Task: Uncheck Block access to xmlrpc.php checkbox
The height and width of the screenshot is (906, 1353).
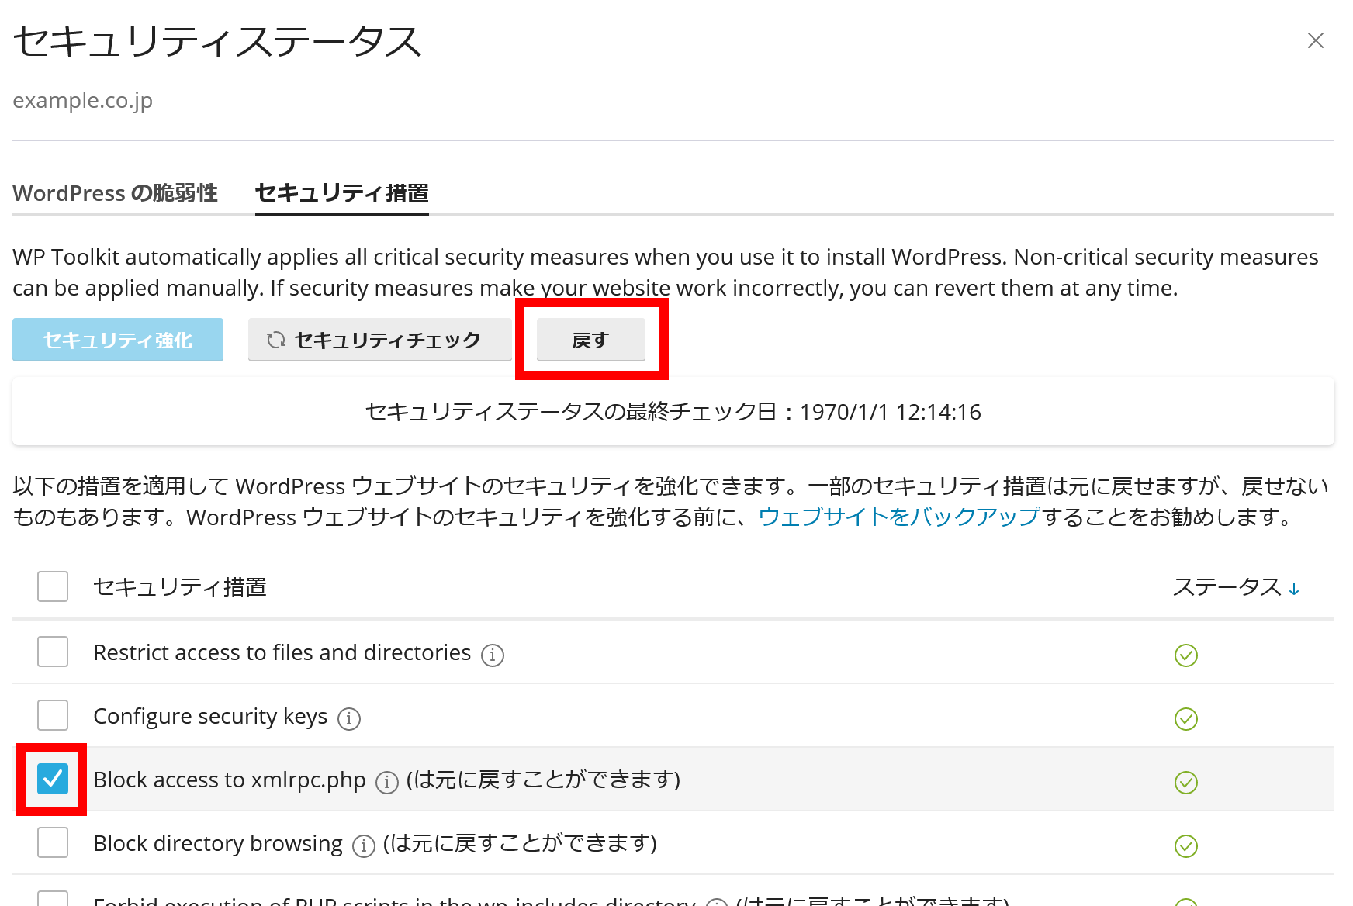Action: [x=53, y=779]
